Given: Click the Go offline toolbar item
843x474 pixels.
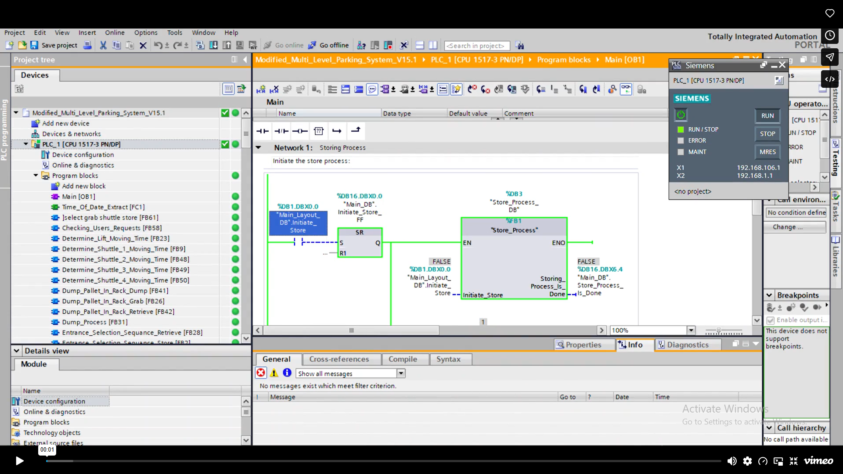Looking at the screenshot, I should (328, 45).
